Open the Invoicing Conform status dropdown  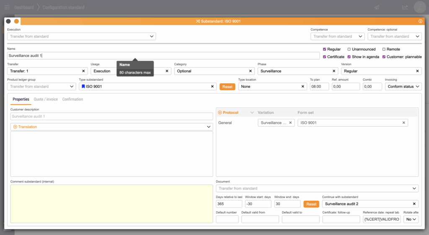point(403,87)
